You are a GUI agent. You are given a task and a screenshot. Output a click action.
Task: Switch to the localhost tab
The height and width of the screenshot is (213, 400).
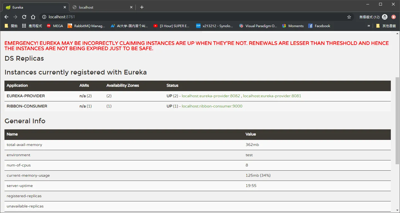(102, 7)
